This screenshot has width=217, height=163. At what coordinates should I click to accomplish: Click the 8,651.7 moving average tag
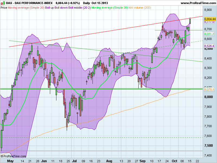(x=209, y=34)
